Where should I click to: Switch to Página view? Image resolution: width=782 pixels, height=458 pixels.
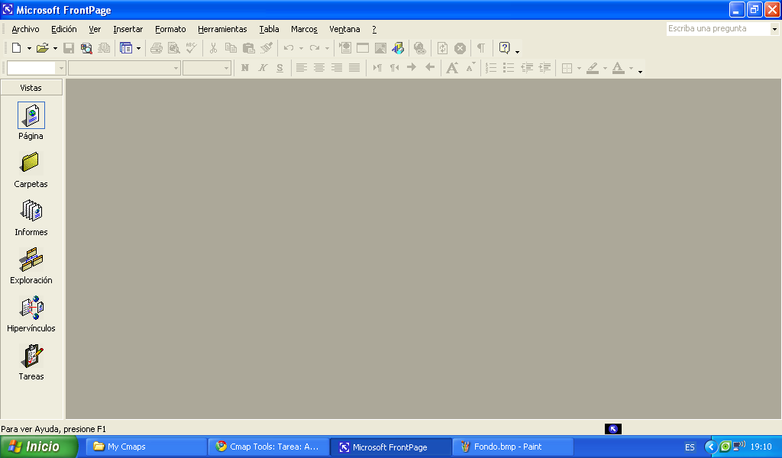pos(31,121)
